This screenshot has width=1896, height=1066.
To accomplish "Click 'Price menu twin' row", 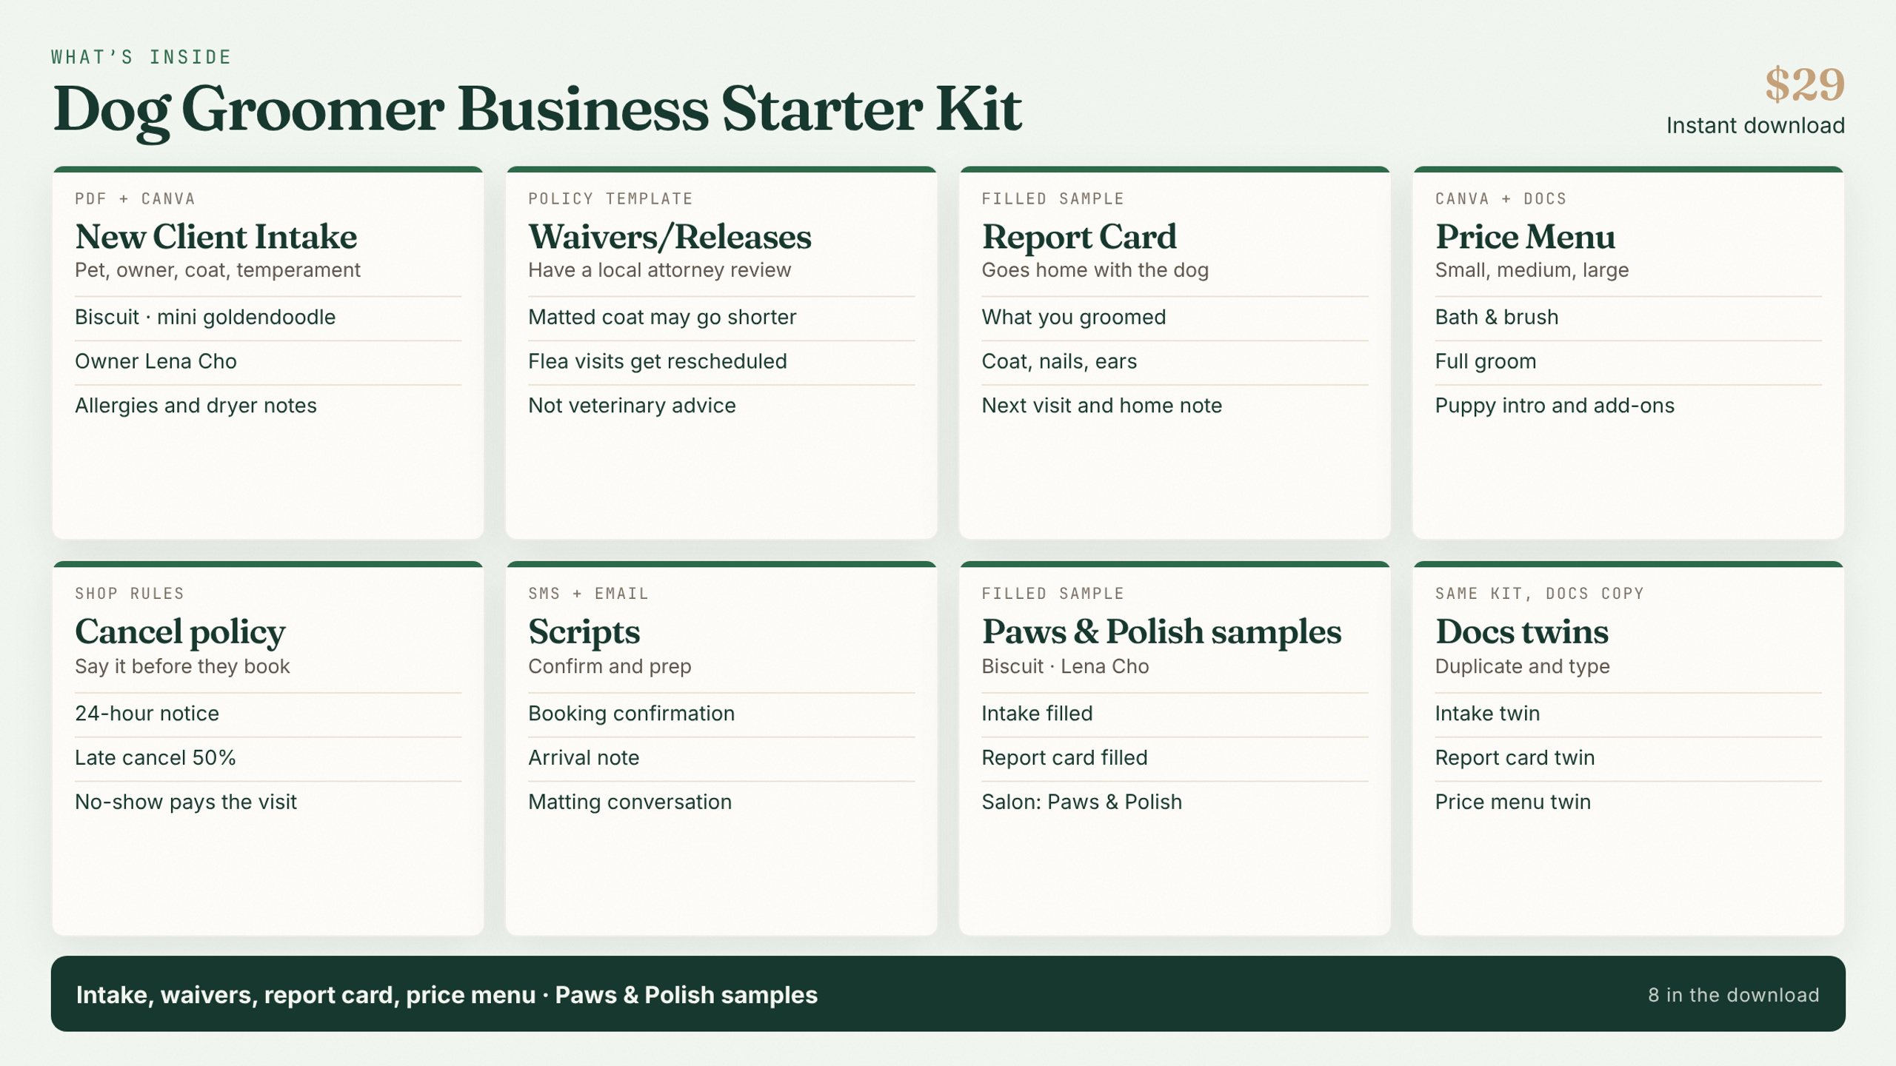I will pos(1629,802).
